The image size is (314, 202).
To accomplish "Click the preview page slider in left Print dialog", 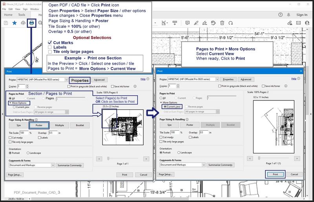I will (x=108, y=158).
